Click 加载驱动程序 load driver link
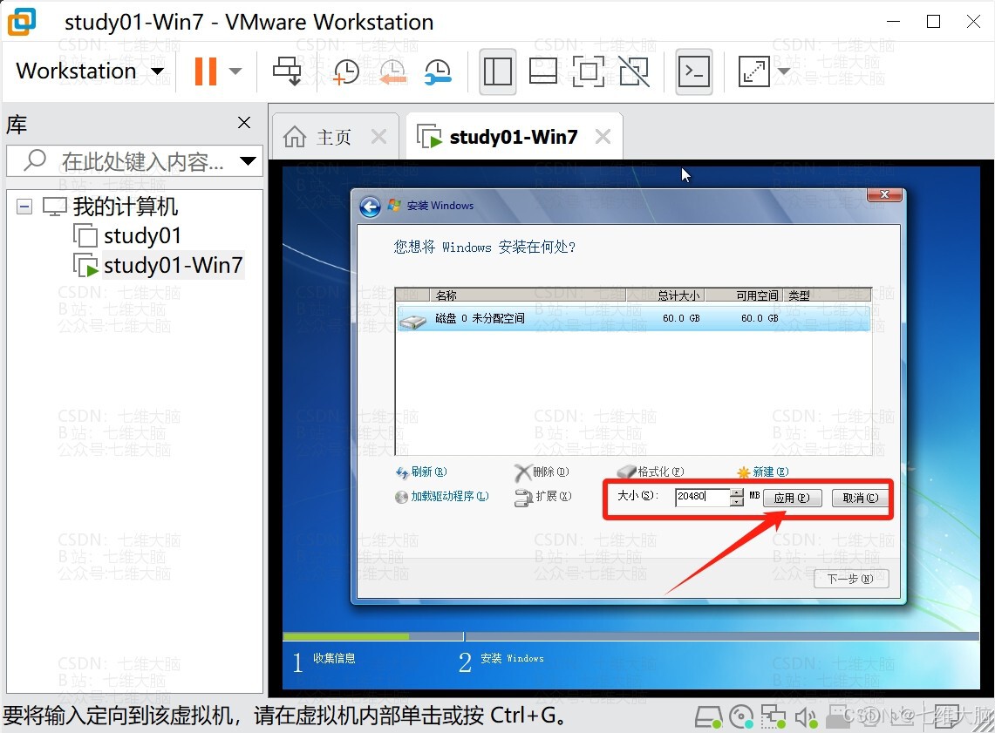 tap(441, 496)
